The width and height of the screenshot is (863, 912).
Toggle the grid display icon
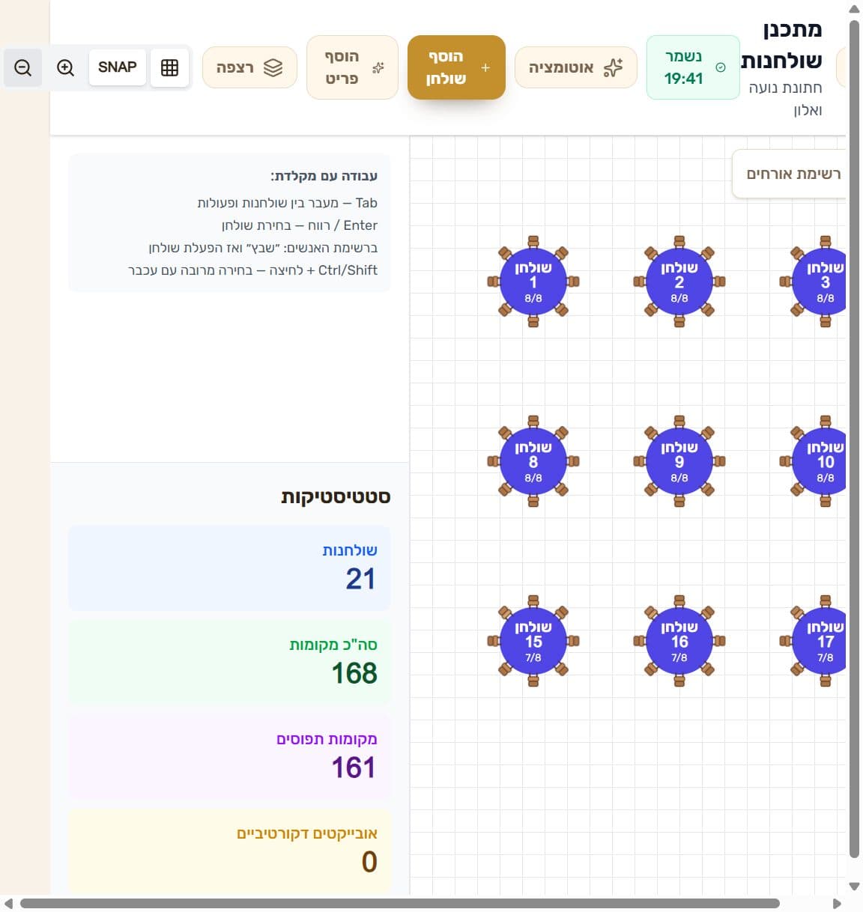click(x=169, y=67)
